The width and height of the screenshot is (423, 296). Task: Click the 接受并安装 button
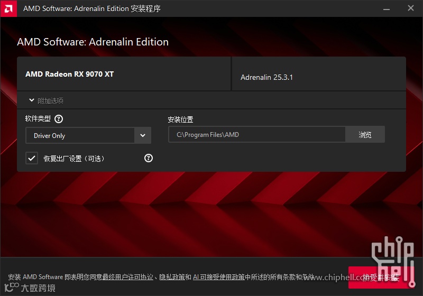point(380,277)
